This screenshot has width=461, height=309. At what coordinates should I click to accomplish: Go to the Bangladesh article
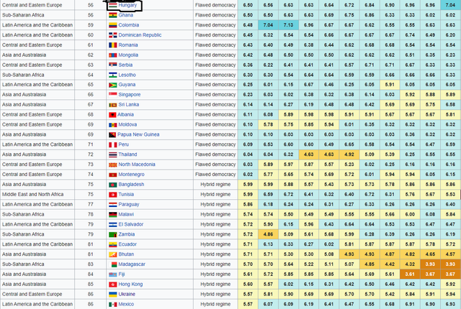(131, 184)
